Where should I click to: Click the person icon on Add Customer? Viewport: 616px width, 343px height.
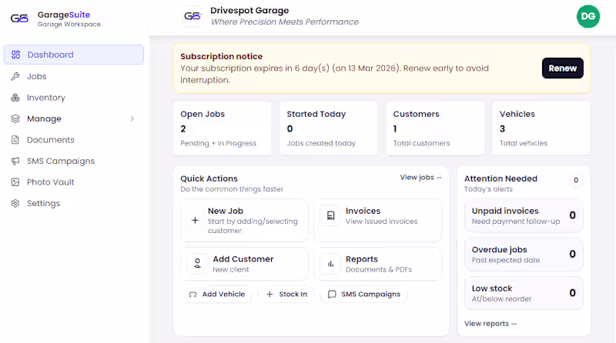click(x=198, y=263)
